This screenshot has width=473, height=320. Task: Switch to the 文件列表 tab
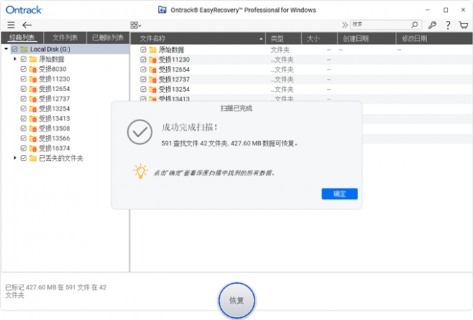65,38
